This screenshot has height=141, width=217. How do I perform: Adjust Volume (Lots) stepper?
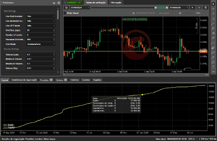(54, 55)
